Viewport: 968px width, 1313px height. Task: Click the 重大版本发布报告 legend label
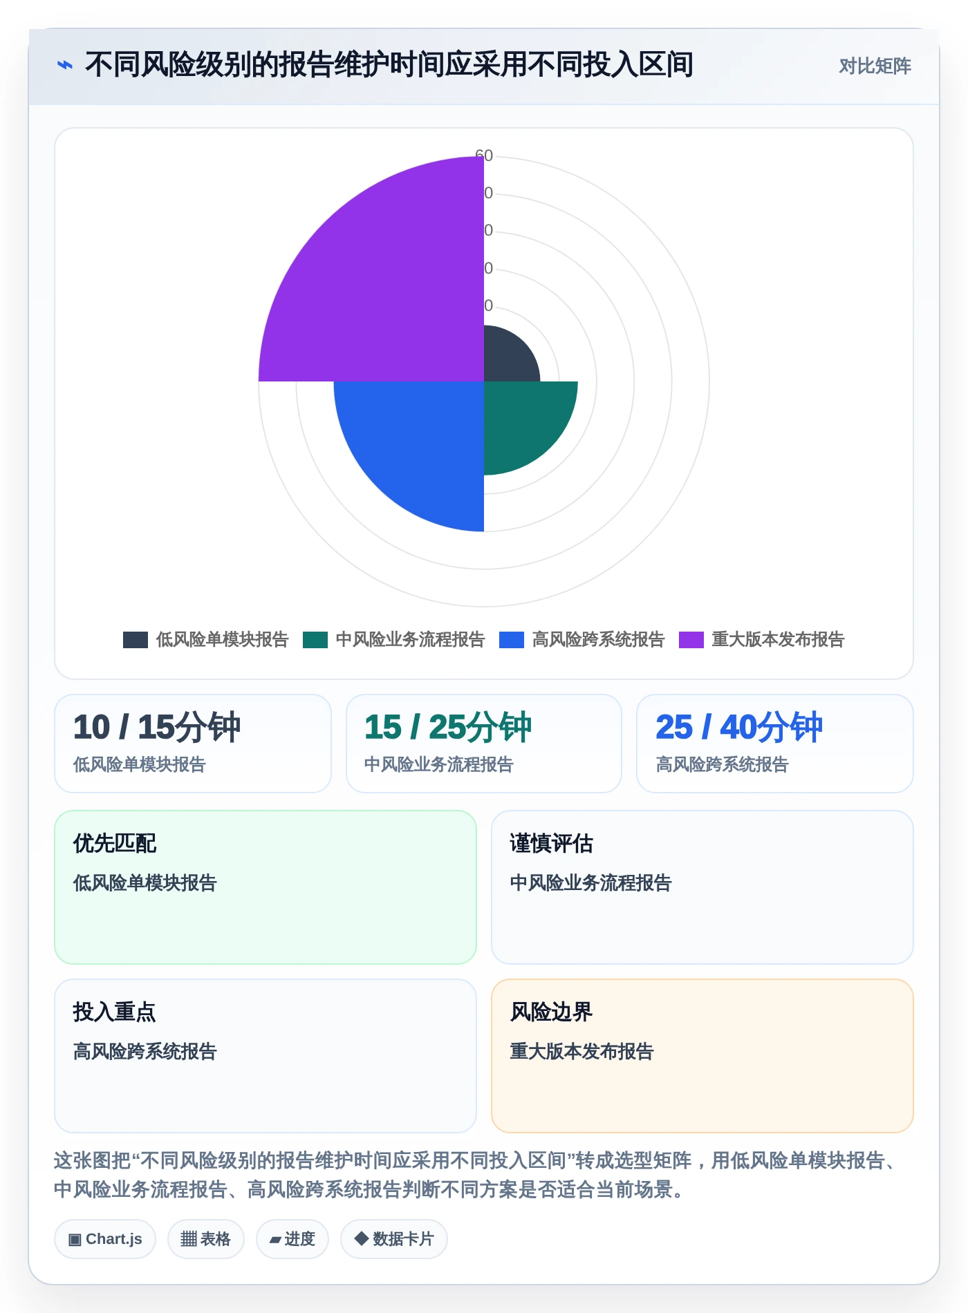778,640
